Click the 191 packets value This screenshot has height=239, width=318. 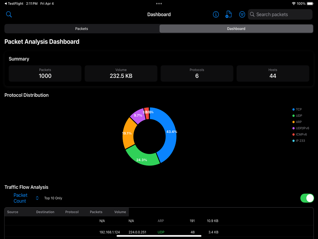192,221
